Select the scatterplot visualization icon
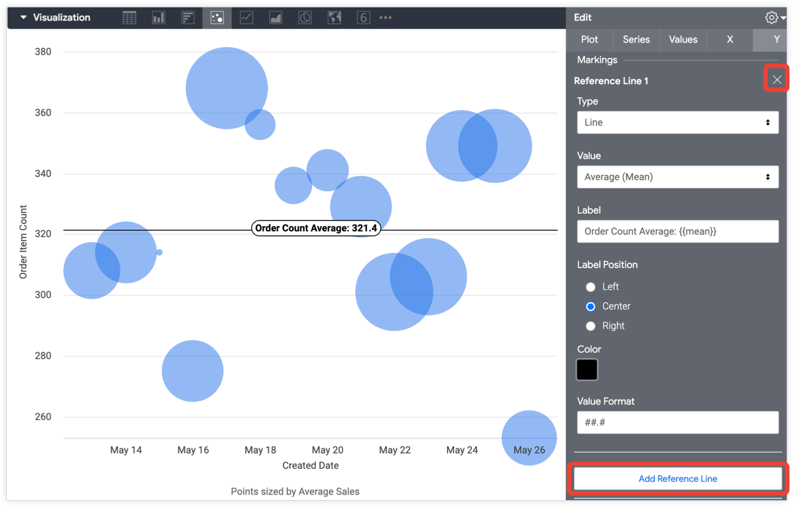 [x=217, y=18]
